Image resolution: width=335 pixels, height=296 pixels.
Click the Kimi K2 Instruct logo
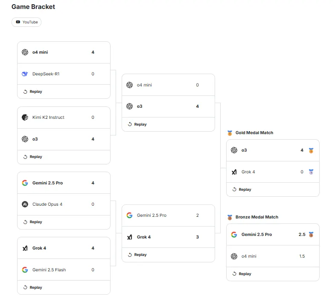(25, 118)
